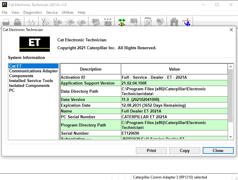This screenshot has width=238, height=180.
Task: Click the table scrollbar up arrow
Action: click(231, 67)
